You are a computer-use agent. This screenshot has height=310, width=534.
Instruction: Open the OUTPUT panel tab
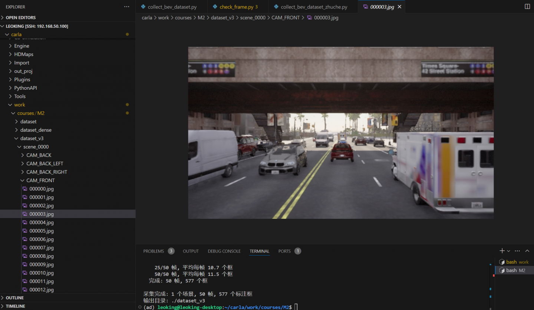[191, 251]
